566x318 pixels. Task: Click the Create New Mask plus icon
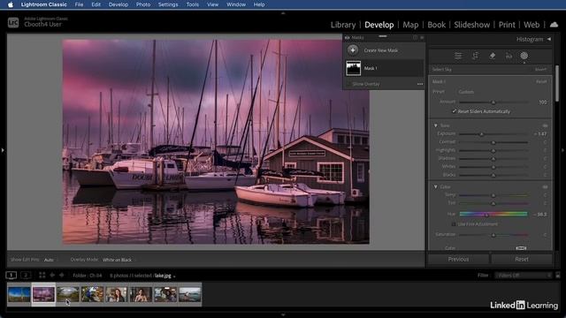(353, 50)
